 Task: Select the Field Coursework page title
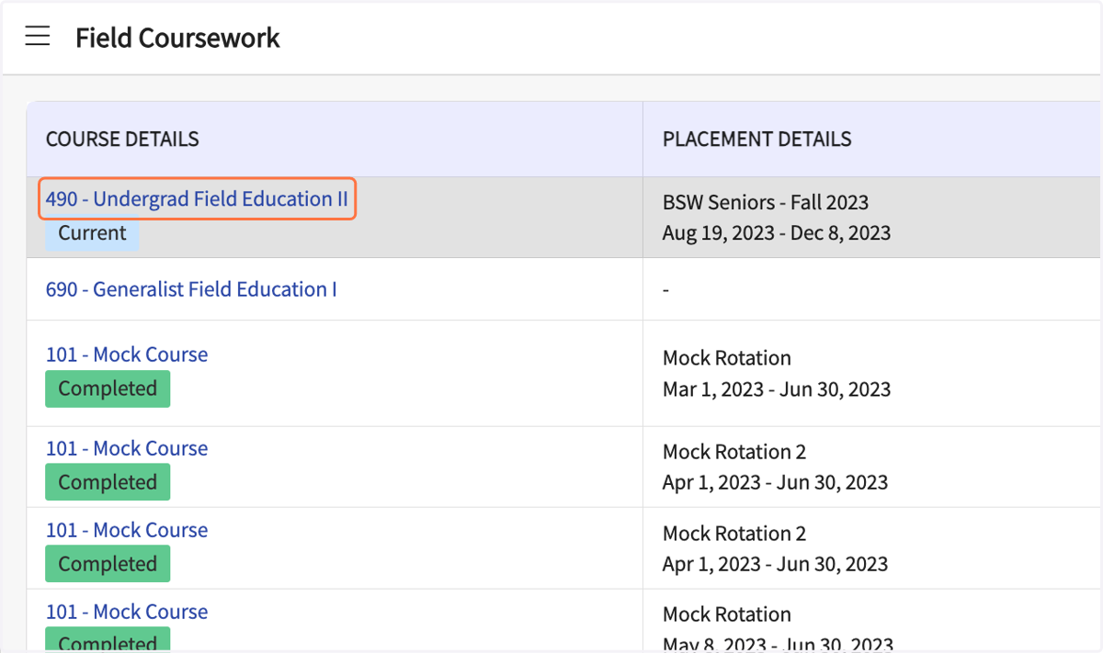(x=177, y=38)
